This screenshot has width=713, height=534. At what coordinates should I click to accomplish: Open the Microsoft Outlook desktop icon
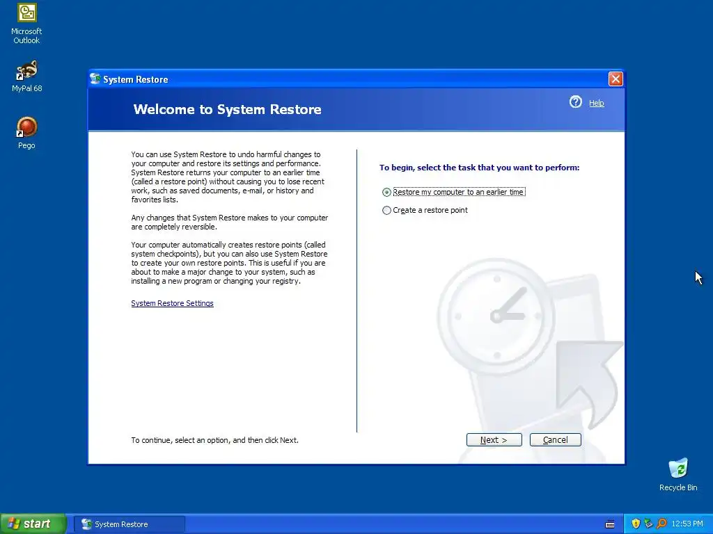26,24
